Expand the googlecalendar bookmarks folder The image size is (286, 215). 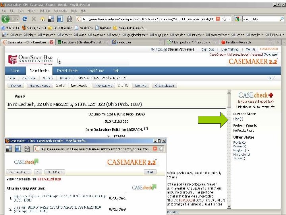[135, 35]
